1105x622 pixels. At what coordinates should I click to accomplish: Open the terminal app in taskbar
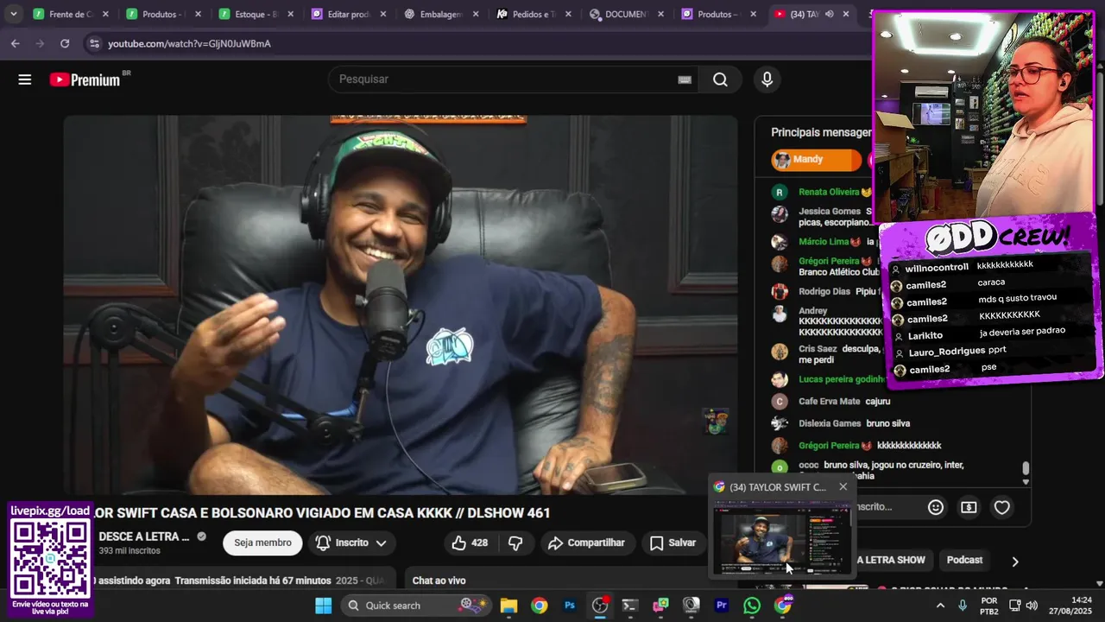point(630,606)
